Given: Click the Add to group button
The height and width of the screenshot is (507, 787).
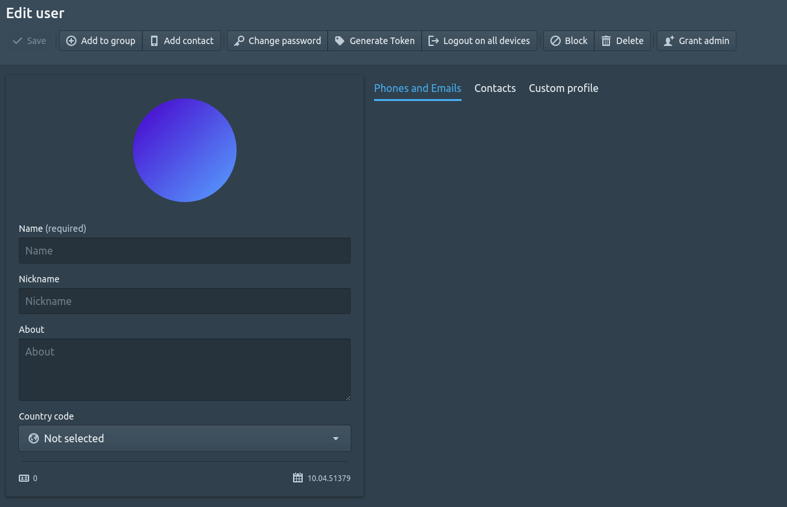Looking at the screenshot, I should click(x=100, y=41).
